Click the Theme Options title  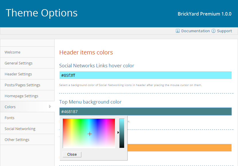point(42,13)
